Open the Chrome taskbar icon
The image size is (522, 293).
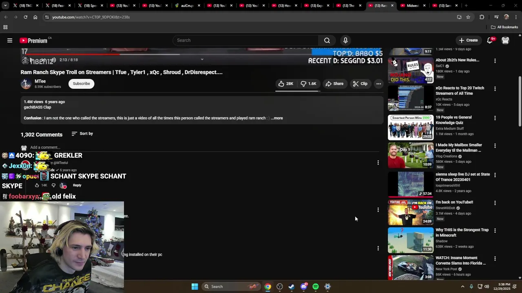268,286
